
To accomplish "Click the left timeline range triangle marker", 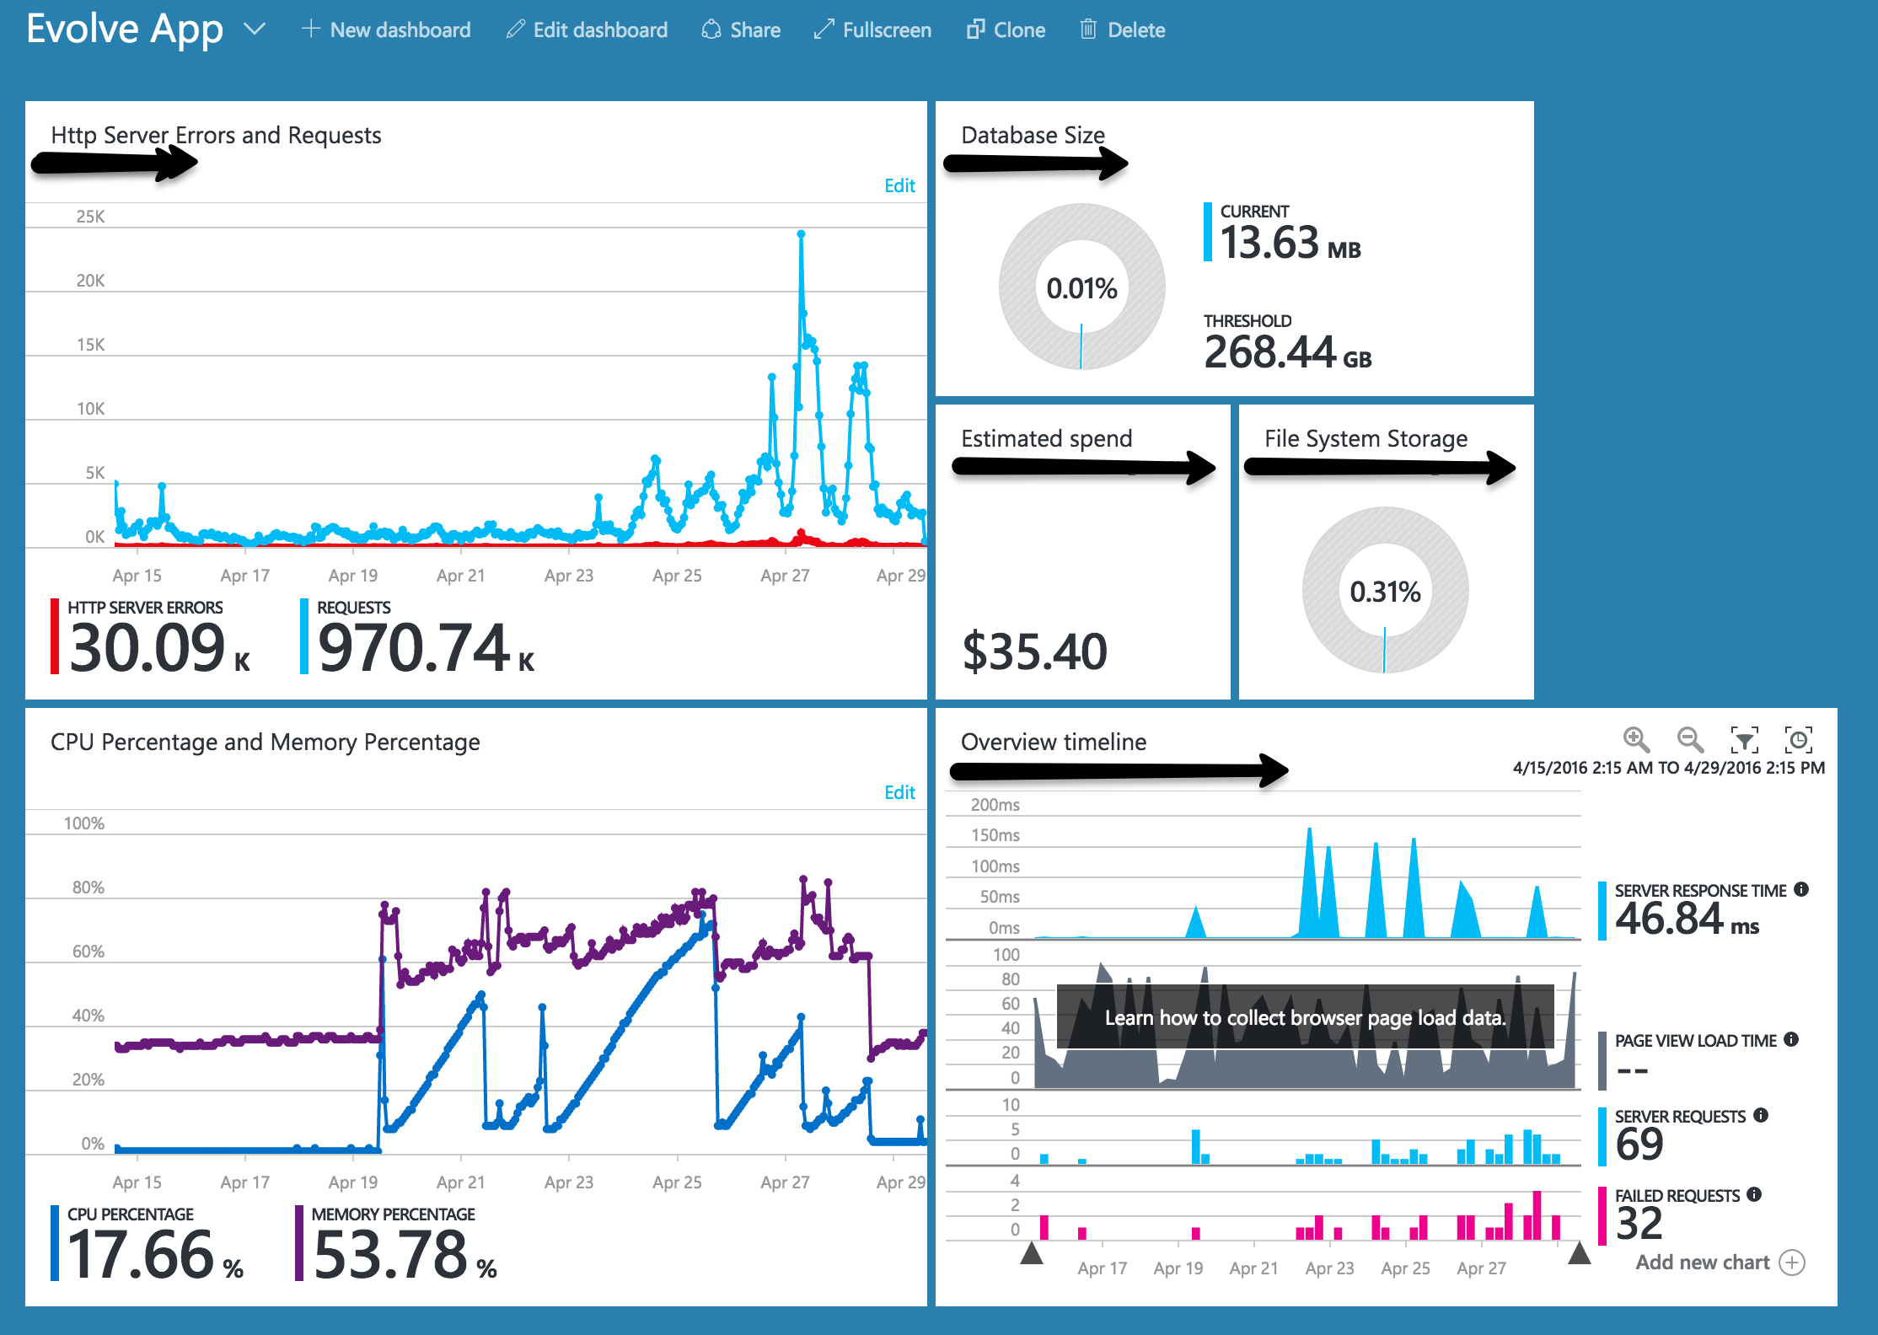I will (x=1032, y=1255).
